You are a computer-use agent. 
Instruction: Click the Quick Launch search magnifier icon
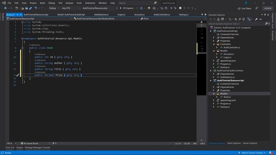(x=155, y=3)
